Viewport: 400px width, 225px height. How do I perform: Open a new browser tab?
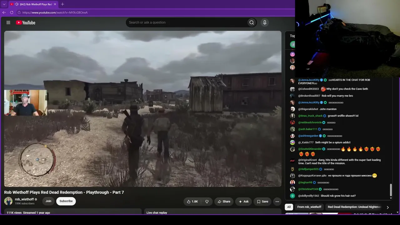coord(62,4)
